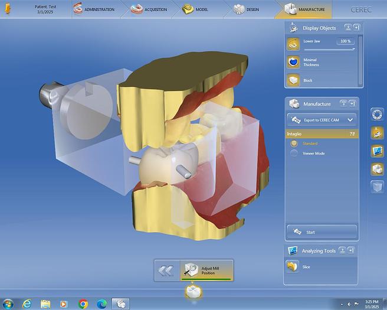Open the orange arrow system menu
The image size is (387, 310).
pyautogui.click(x=8, y=9)
